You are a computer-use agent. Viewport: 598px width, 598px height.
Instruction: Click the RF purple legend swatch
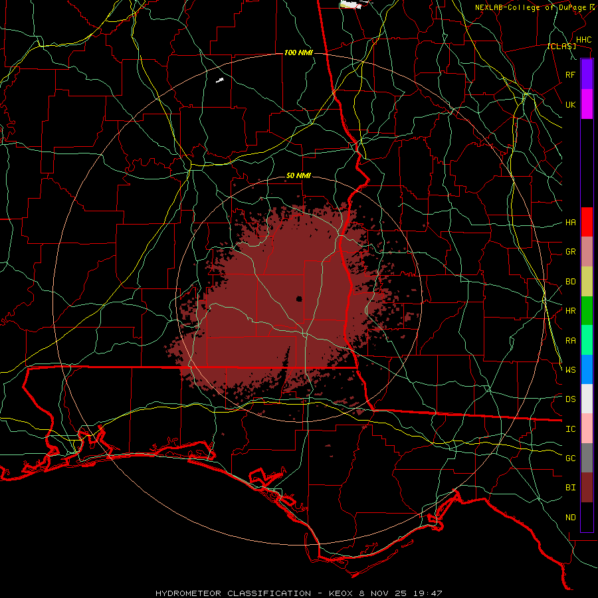tap(587, 74)
